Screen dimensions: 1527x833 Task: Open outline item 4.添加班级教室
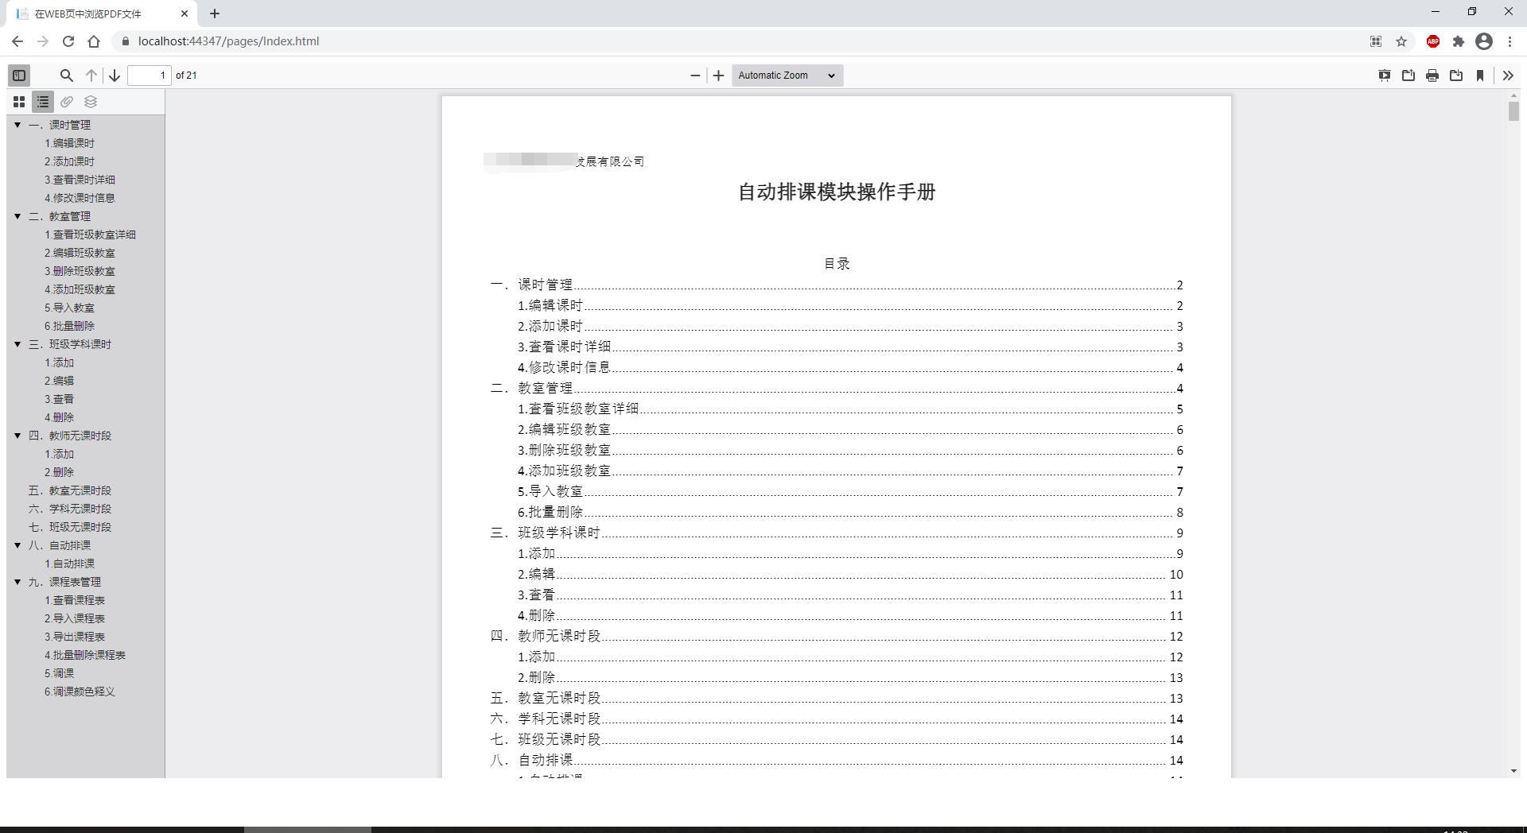click(x=80, y=289)
